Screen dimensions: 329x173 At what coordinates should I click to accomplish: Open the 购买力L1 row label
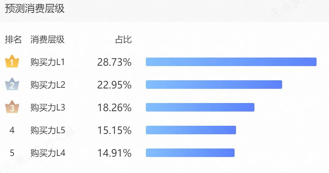(x=48, y=62)
